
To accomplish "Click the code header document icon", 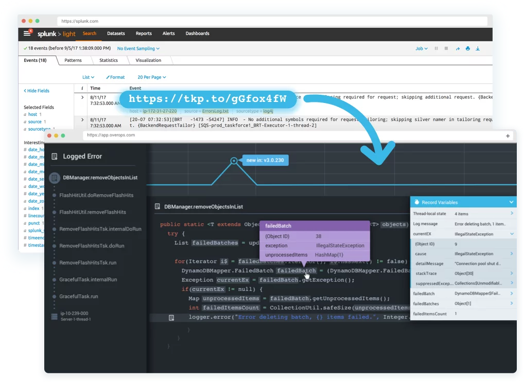I will (x=158, y=206).
